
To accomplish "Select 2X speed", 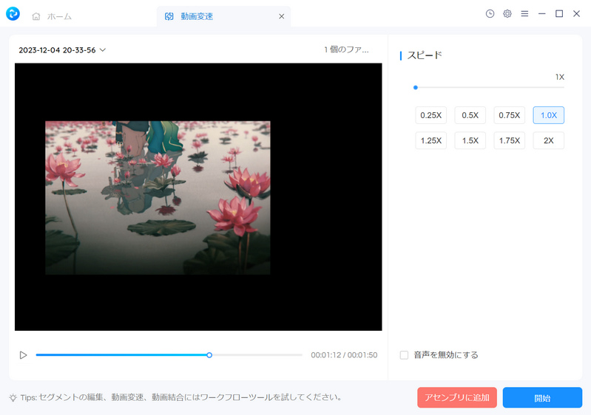I will click(x=548, y=140).
